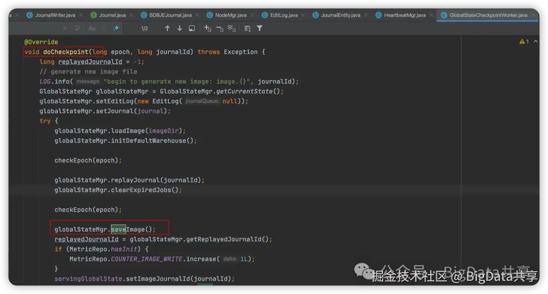
Task: Click the getReplayedJournalId() call
Action: [227, 239]
